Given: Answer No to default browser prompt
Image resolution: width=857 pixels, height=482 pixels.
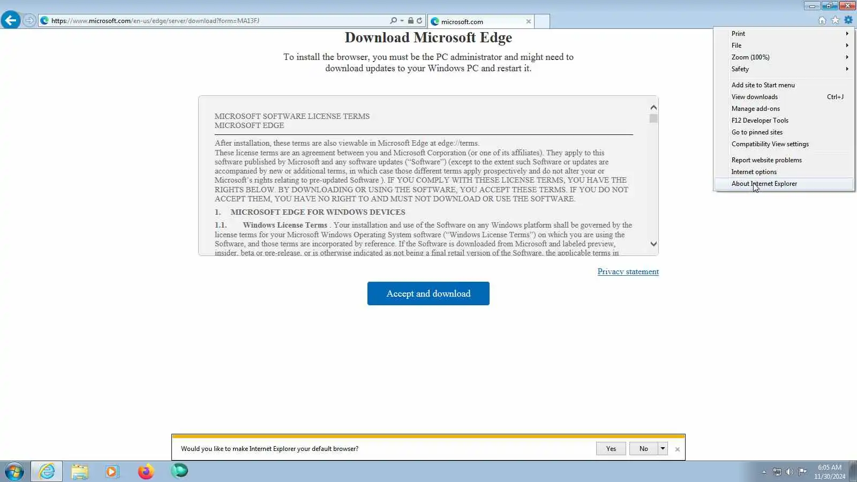Looking at the screenshot, I should tap(643, 449).
